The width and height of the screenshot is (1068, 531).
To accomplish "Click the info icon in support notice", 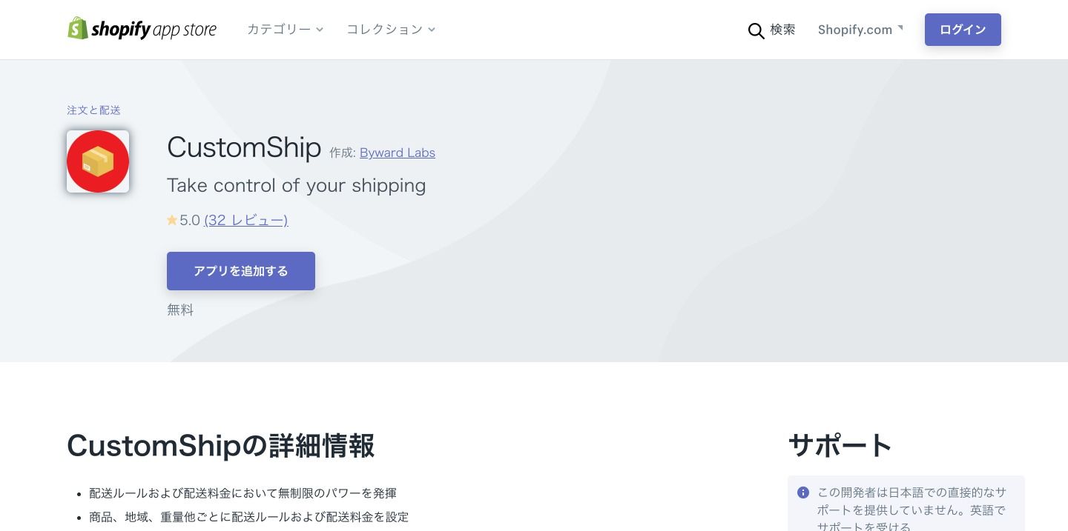I will tap(803, 492).
